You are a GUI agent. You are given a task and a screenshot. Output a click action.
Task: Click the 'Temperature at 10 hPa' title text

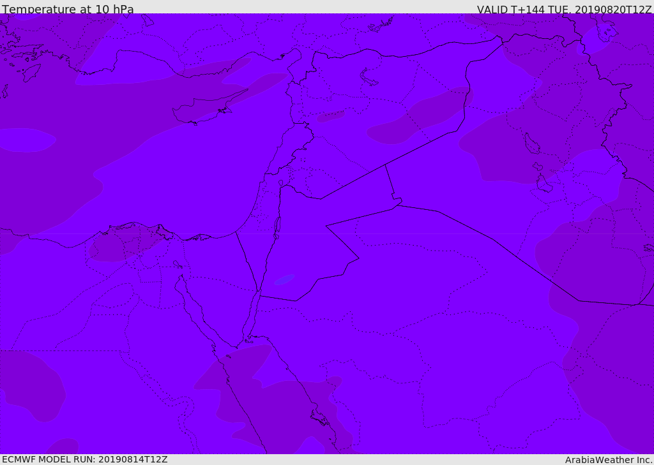68,9
